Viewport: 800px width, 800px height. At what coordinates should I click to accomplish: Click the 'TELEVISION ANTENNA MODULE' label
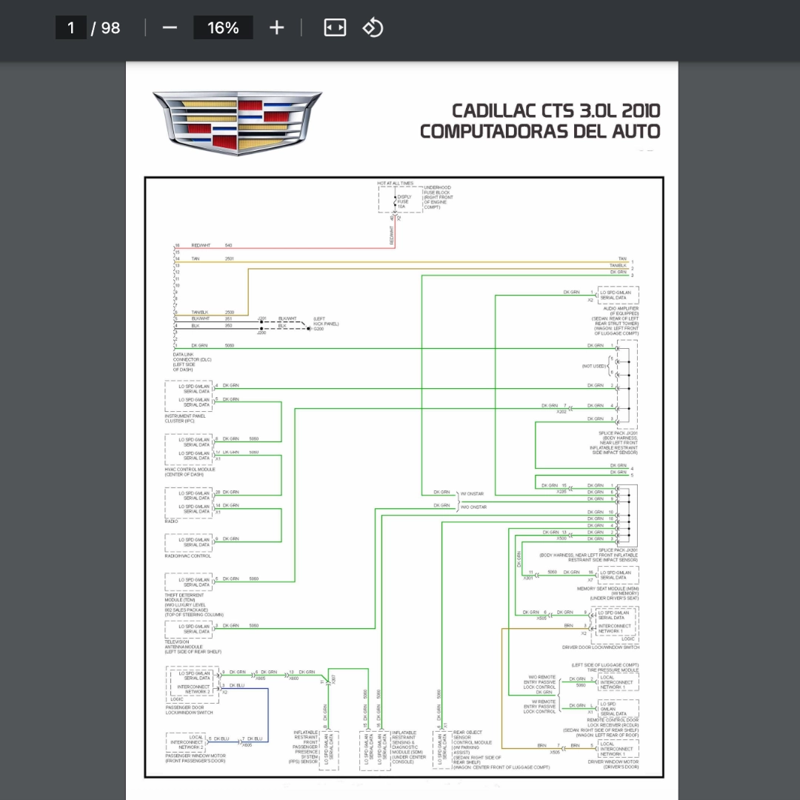pyautogui.click(x=184, y=644)
